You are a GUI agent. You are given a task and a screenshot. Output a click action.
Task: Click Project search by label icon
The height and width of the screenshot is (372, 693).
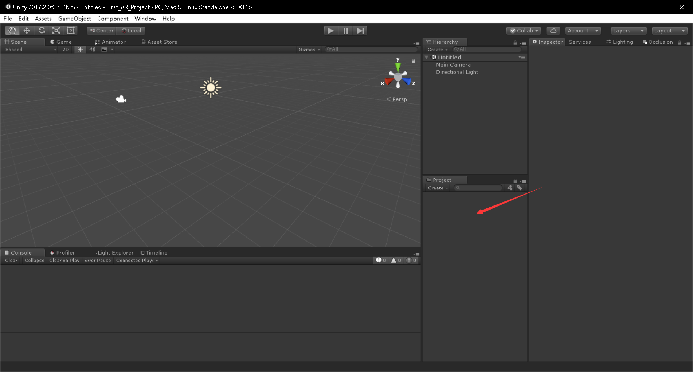point(520,188)
